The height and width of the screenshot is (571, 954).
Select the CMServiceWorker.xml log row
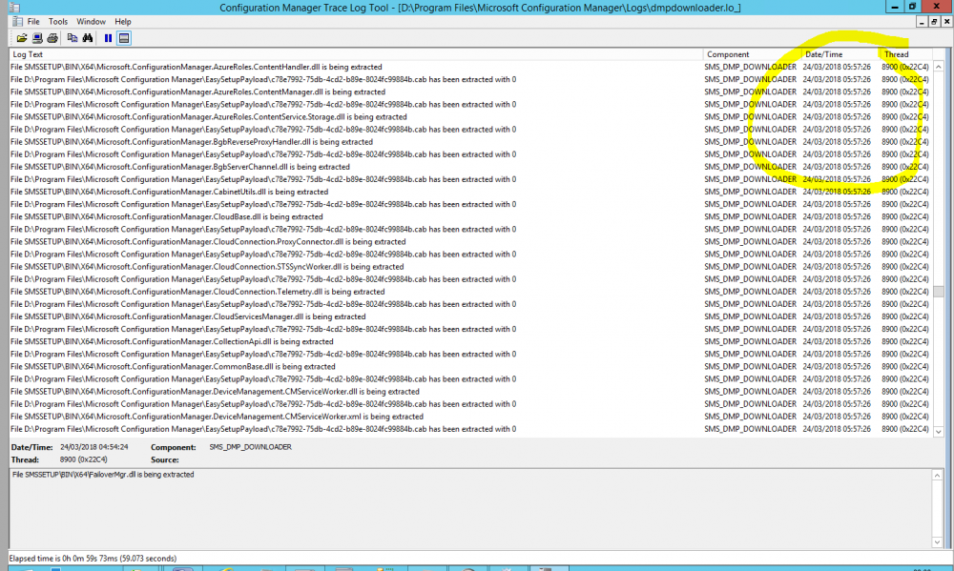pos(469,417)
